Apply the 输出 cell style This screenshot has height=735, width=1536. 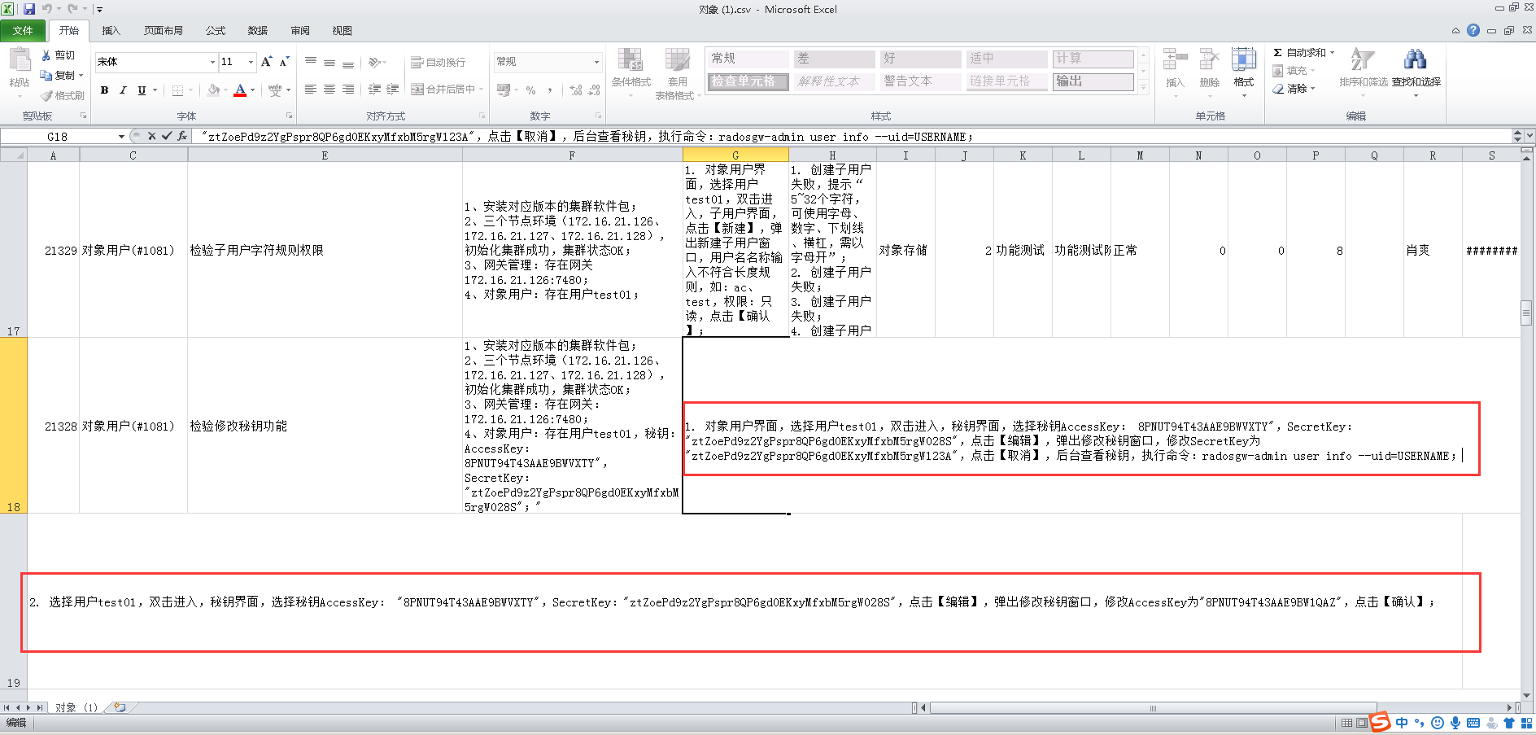(1093, 81)
